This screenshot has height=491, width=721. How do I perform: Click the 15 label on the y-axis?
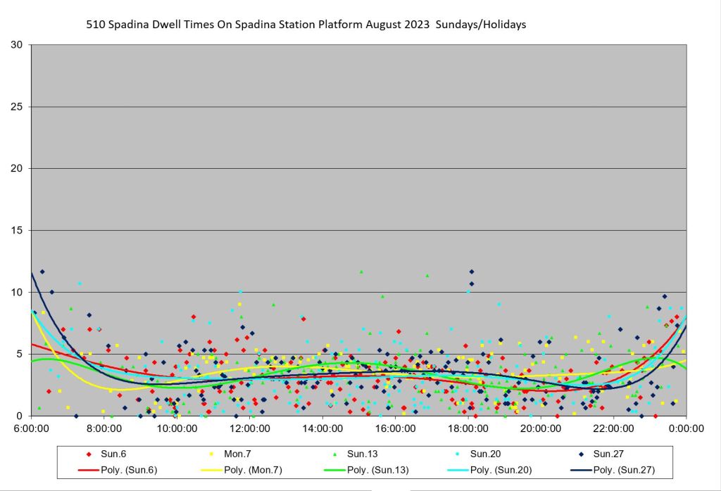pyautogui.click(x=15, y=231)
